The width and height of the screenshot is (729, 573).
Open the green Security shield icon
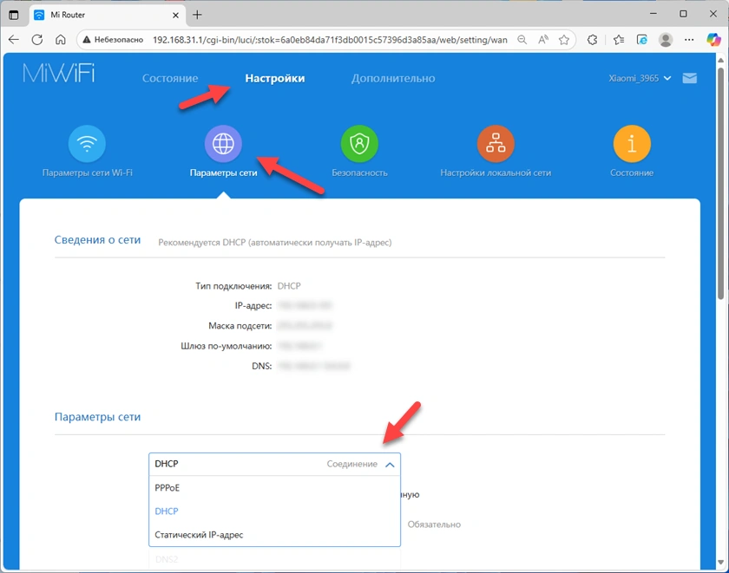[x=359, y=144]
